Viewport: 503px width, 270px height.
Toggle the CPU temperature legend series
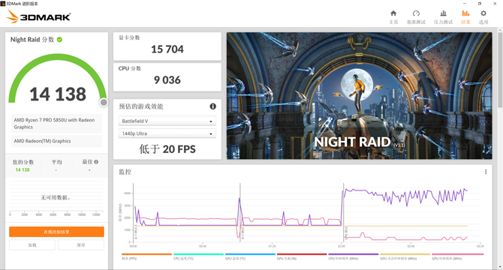198,256
